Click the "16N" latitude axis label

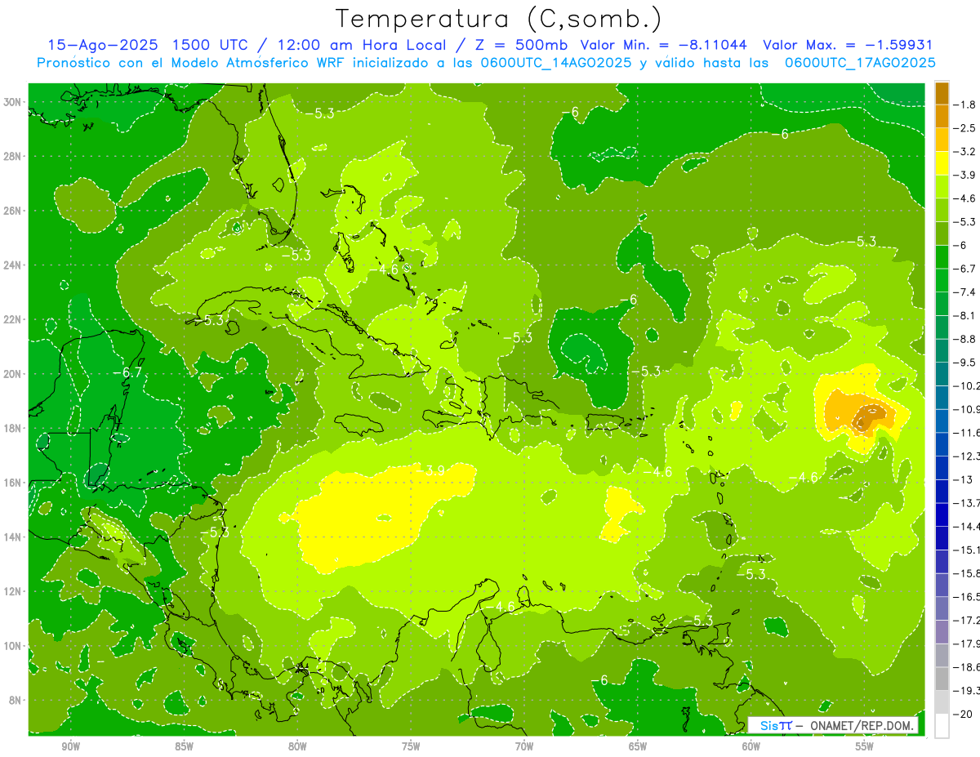[x=14, y=483]
